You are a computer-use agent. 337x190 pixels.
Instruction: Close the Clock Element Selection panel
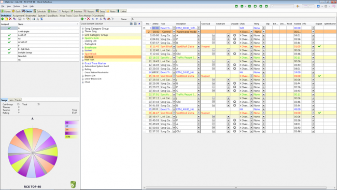click(x=139, y=24)
